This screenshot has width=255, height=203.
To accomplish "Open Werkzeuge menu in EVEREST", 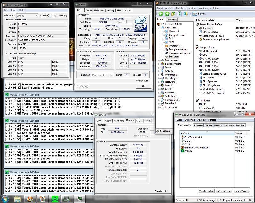I will pyautogui.click(x=204, y=8).
